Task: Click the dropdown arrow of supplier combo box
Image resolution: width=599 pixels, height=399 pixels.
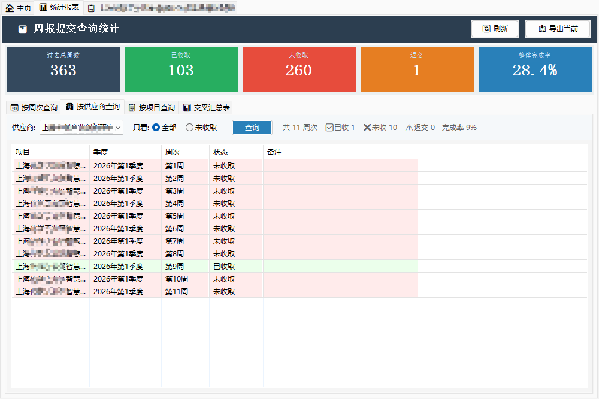Action: pos(118,128)
